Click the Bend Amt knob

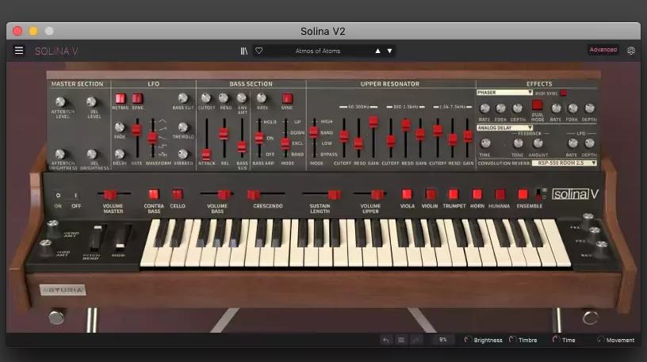52,226
